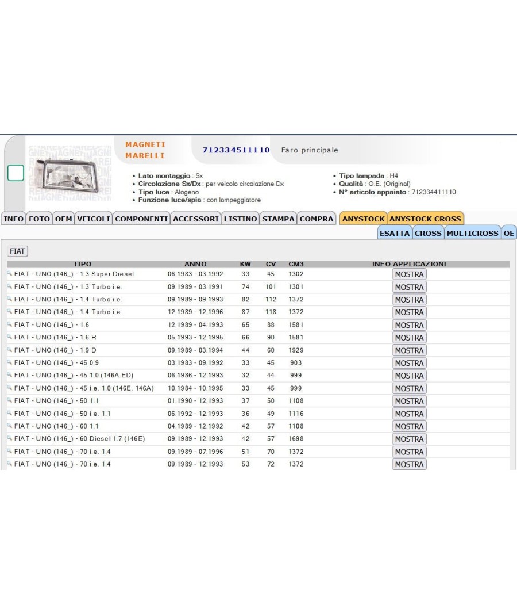Click magnifier icon beside 1.3 Turbo i.e. row
Image resolution: width=517 pixels, height=604 pixels.
[x=10, y=286]
